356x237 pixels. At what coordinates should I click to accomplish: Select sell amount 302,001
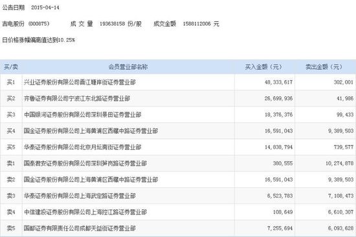[x=344, y=82]
